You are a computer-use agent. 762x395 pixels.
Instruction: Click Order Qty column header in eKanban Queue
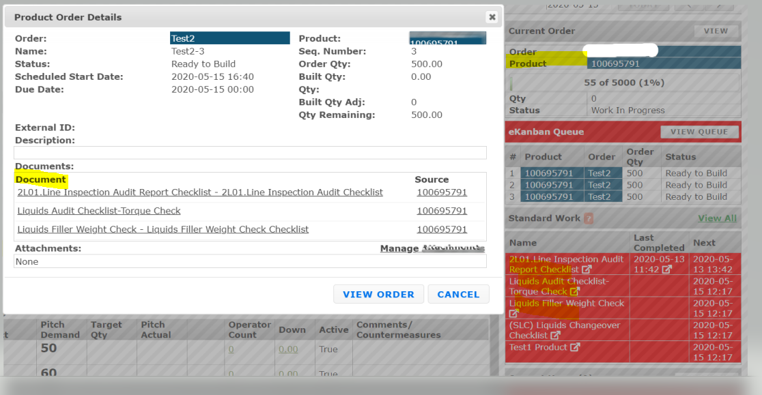[640, 157]
